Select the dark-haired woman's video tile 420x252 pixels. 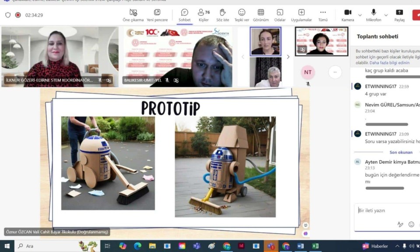point(322,41)
